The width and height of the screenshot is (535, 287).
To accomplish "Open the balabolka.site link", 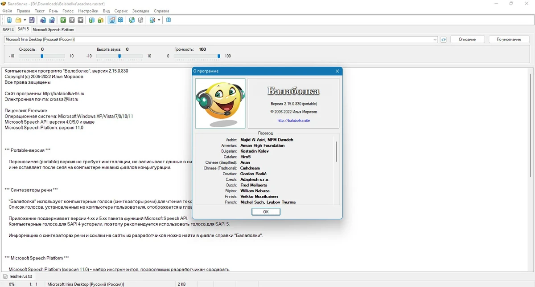I will [293, 121].
